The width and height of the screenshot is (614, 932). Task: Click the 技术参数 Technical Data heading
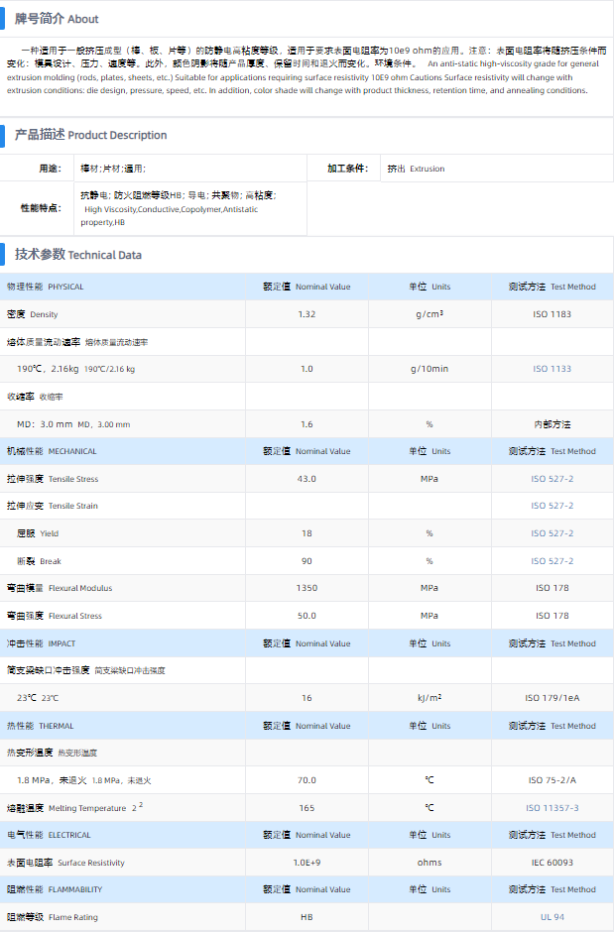pyautogui.click(x=78, y=255)
